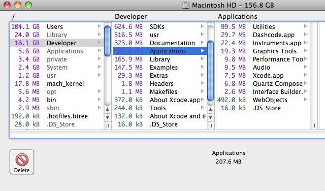Click the root column scroll up arrow
The height and width of the screenshot is (191, 325).
(107, 109)
